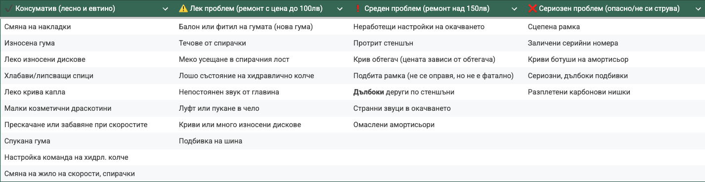Click the warning triangle icon beside Лек проблем
The image size is (705, 182).
183,8
